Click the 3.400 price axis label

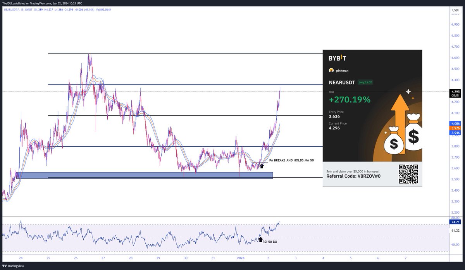[x=455, y=190]
